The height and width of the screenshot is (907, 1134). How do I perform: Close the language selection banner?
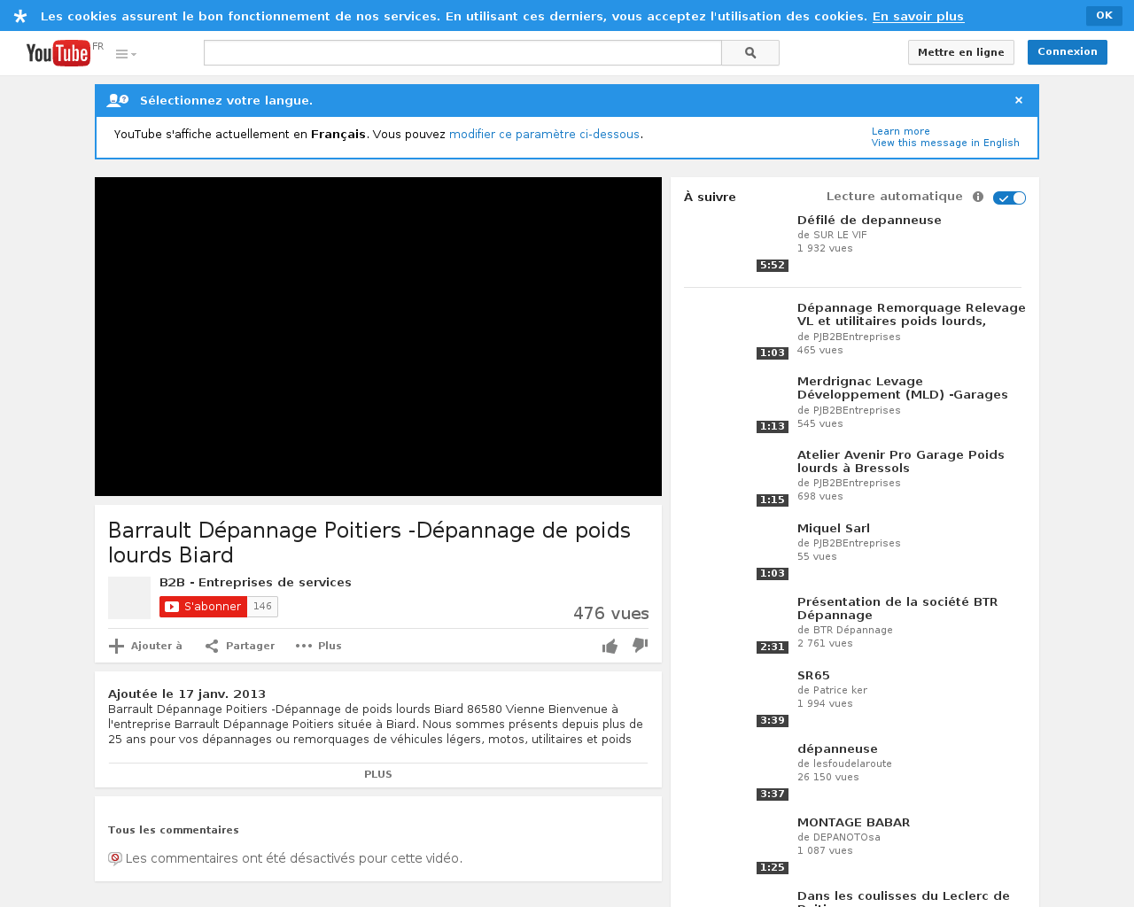[1019, 100]
